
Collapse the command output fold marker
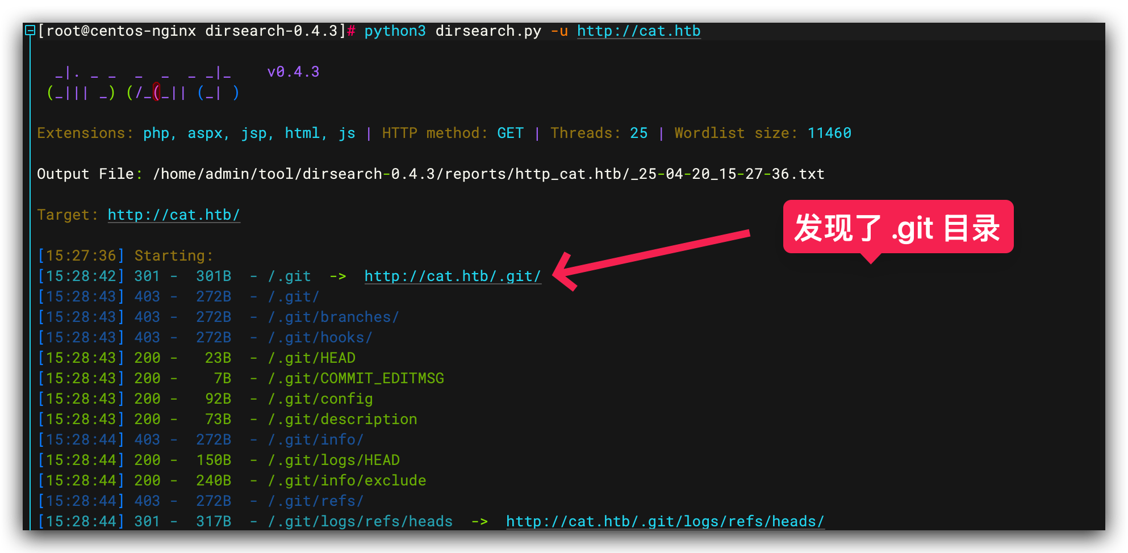[30, 31]
